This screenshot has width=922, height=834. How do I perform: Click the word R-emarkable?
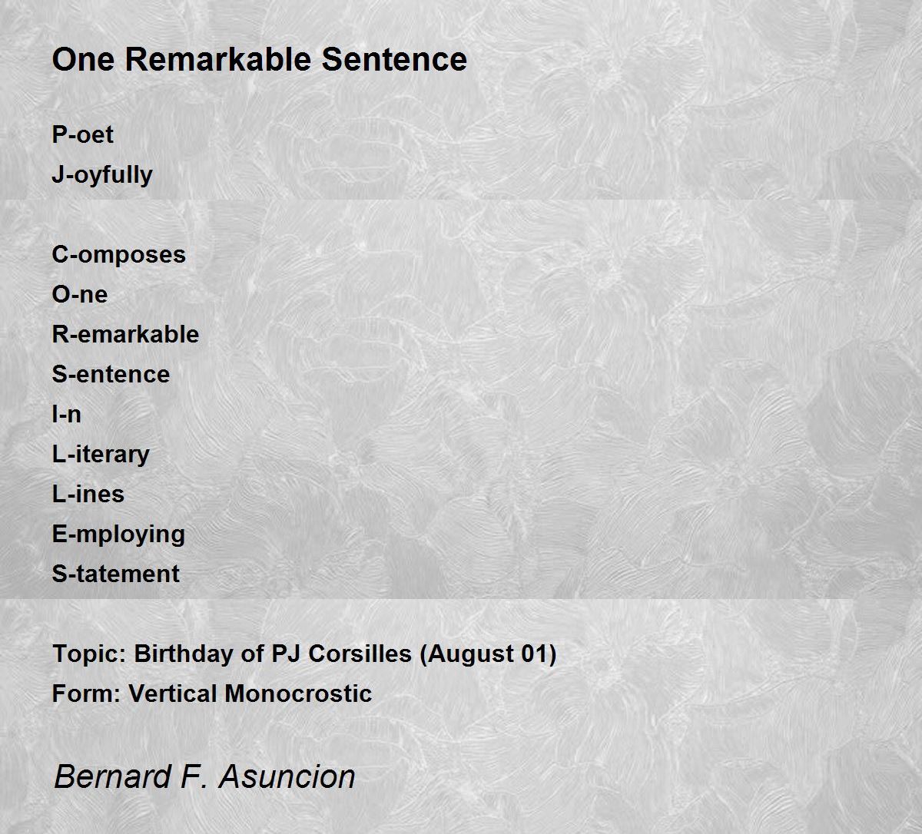pyautogui.click(x=125, y=334)
